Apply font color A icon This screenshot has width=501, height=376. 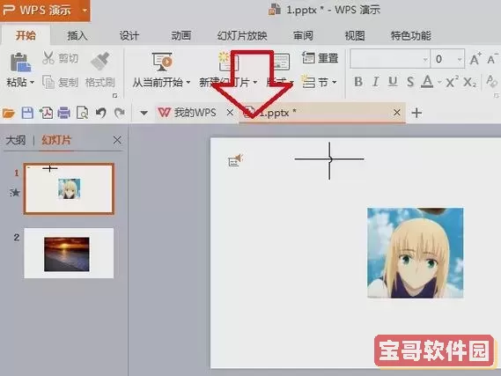click(x=427, y=82)
